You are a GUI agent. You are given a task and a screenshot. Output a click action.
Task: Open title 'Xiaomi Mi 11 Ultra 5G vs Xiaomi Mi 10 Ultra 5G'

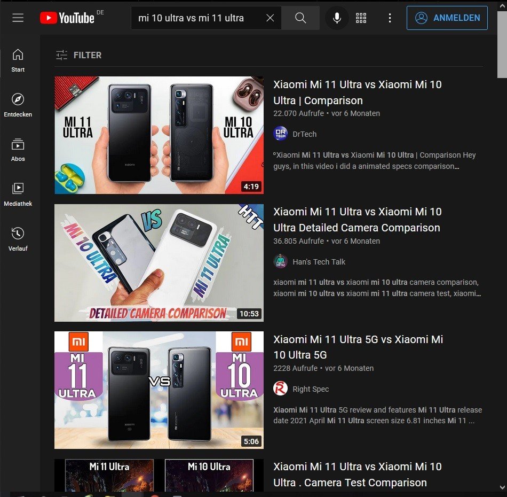358,347
